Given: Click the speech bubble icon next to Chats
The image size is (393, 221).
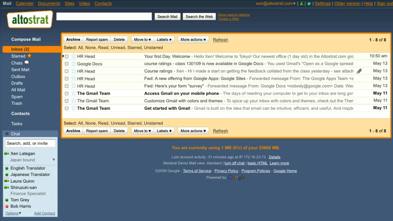Looking at the screenshot, I should (x=27, y=63).
